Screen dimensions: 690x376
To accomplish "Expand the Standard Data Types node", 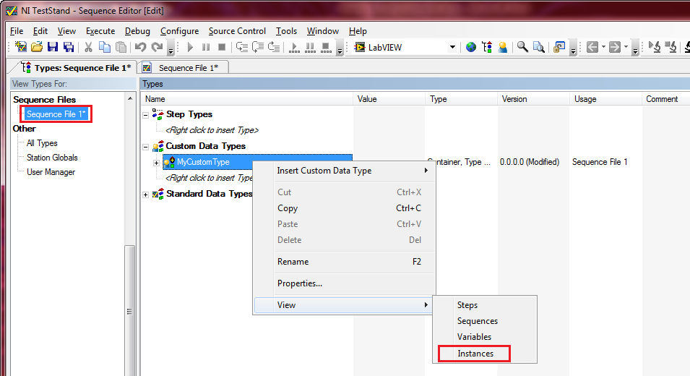I will pyautogui.click(x=147, y=194).
